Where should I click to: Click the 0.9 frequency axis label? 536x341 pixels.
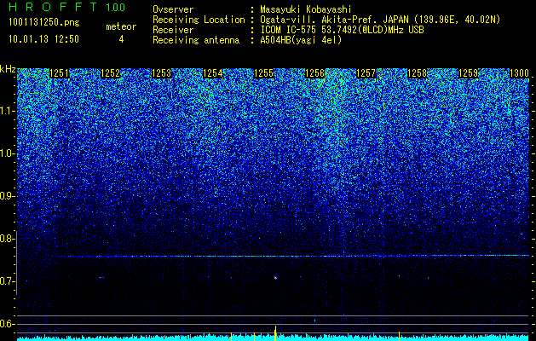coord(6,196)
